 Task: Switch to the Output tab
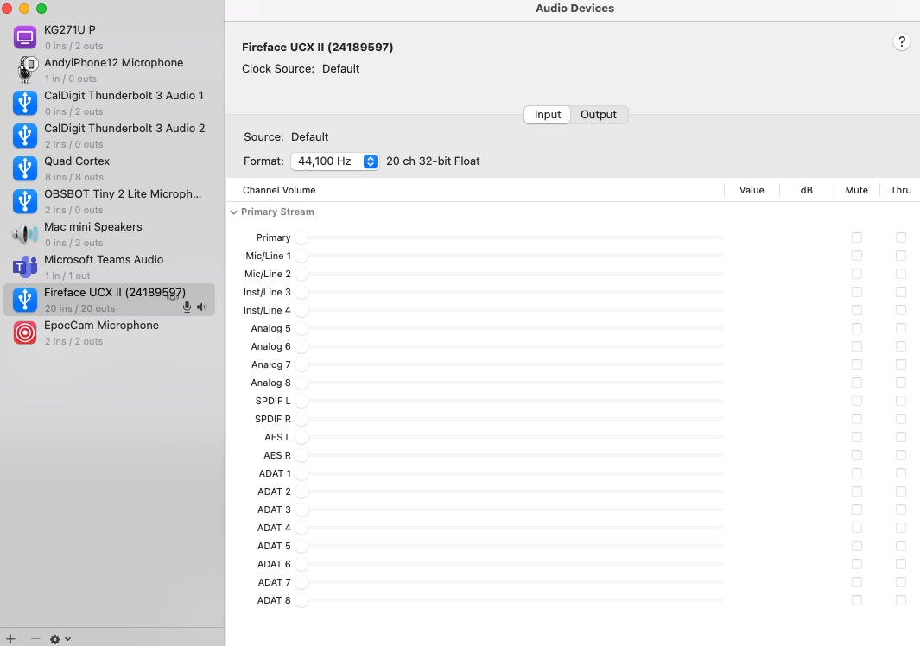599,114
